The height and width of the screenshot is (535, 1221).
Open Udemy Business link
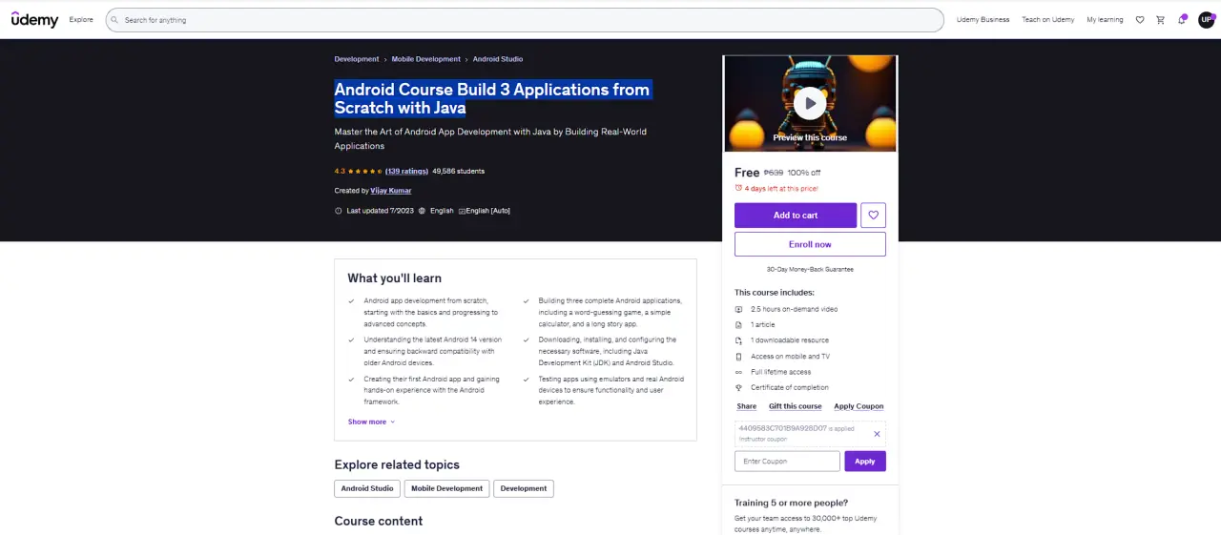(983, 20)
